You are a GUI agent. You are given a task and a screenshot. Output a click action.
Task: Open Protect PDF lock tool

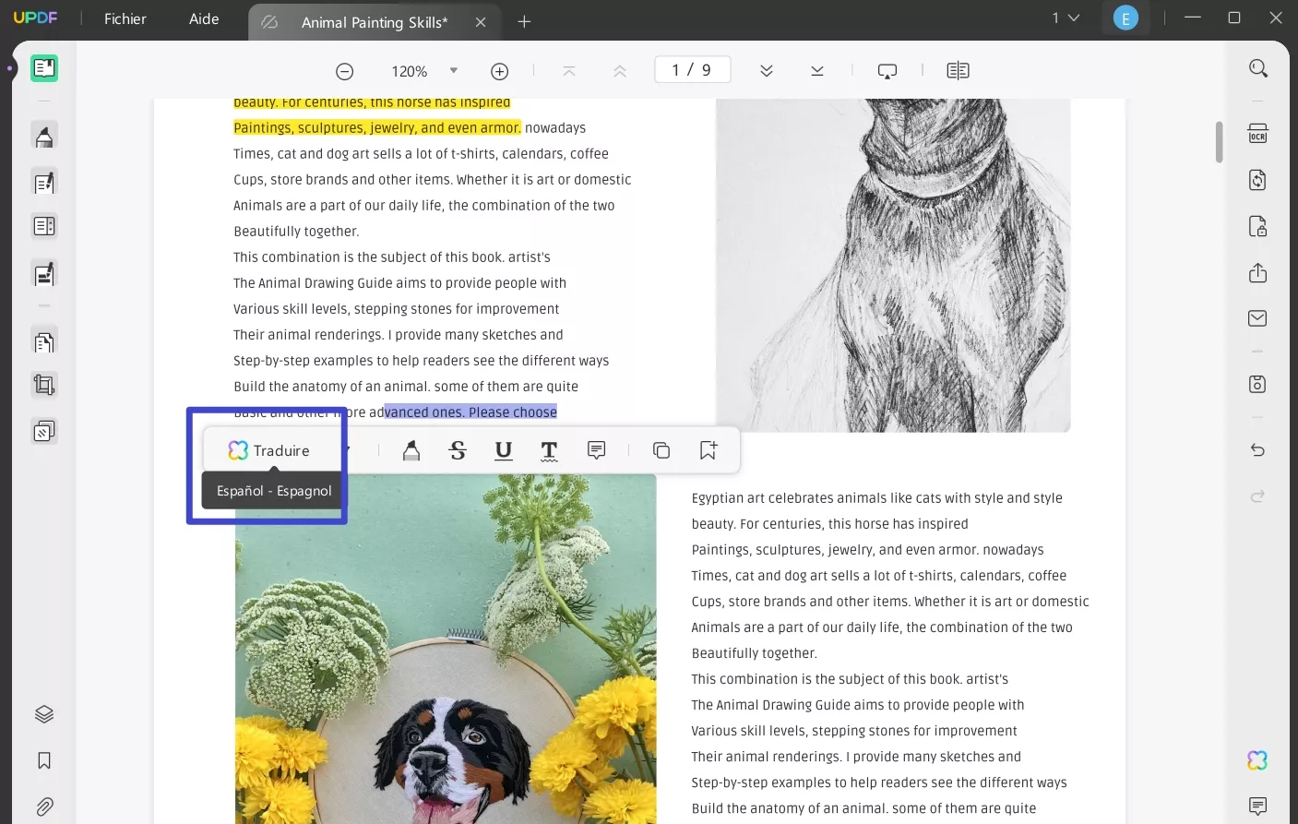[x=1257, y=226]
